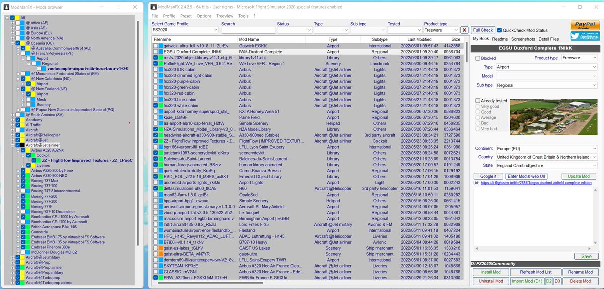Open the Options menu
604x289 pixels.
pos(204,16)
